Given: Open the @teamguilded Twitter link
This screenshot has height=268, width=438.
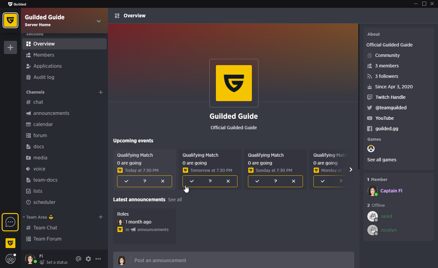Looking at the screenshot, I should pyautogui.click(x=391, y=108).
